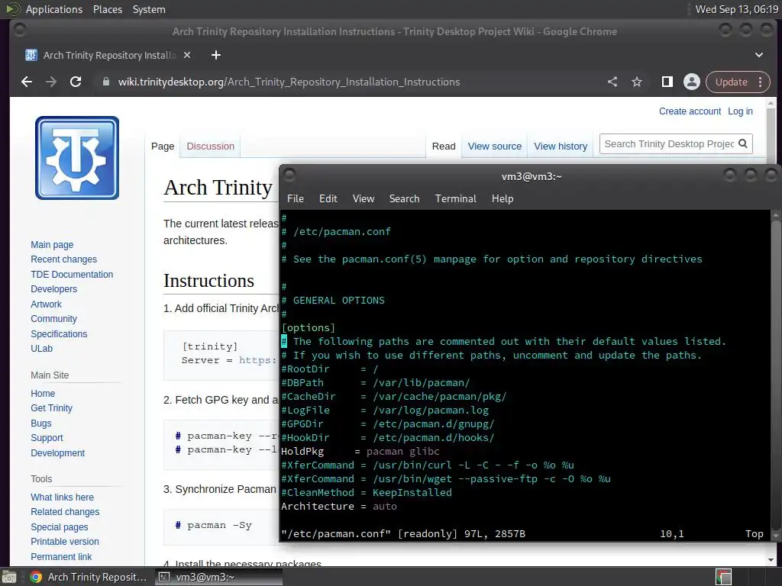Viewport: 782px width, 586px height.
Task: Open Development sidebar link
Action: (58, 453)
